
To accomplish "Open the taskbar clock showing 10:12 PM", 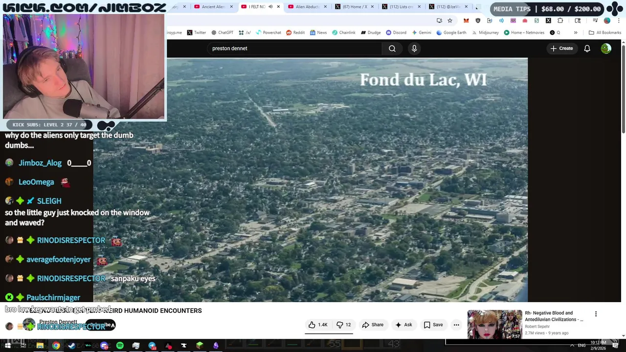I will tap(598, 345).
